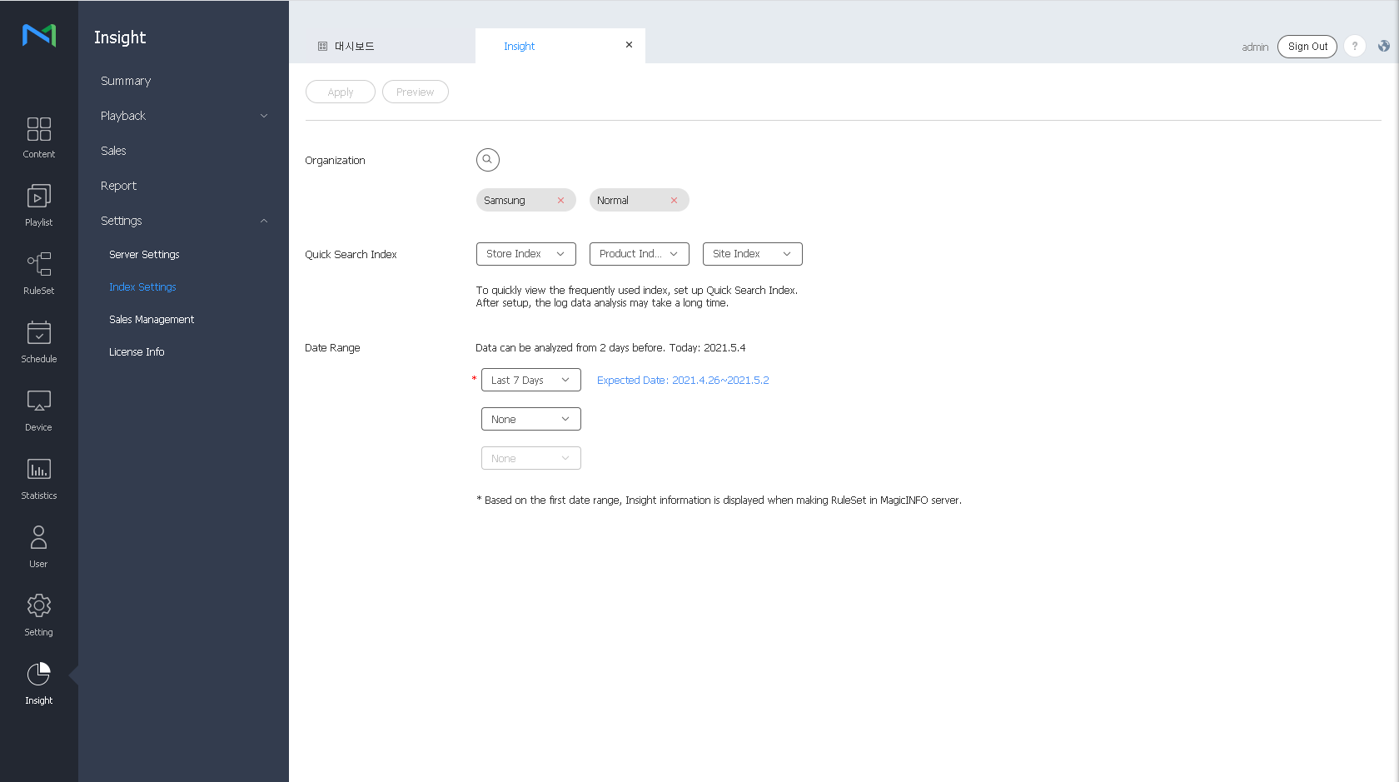The width and height of the screenshot is (1399, 782).
Task: Open the Site Index dropdown
Action: [752, 254]
